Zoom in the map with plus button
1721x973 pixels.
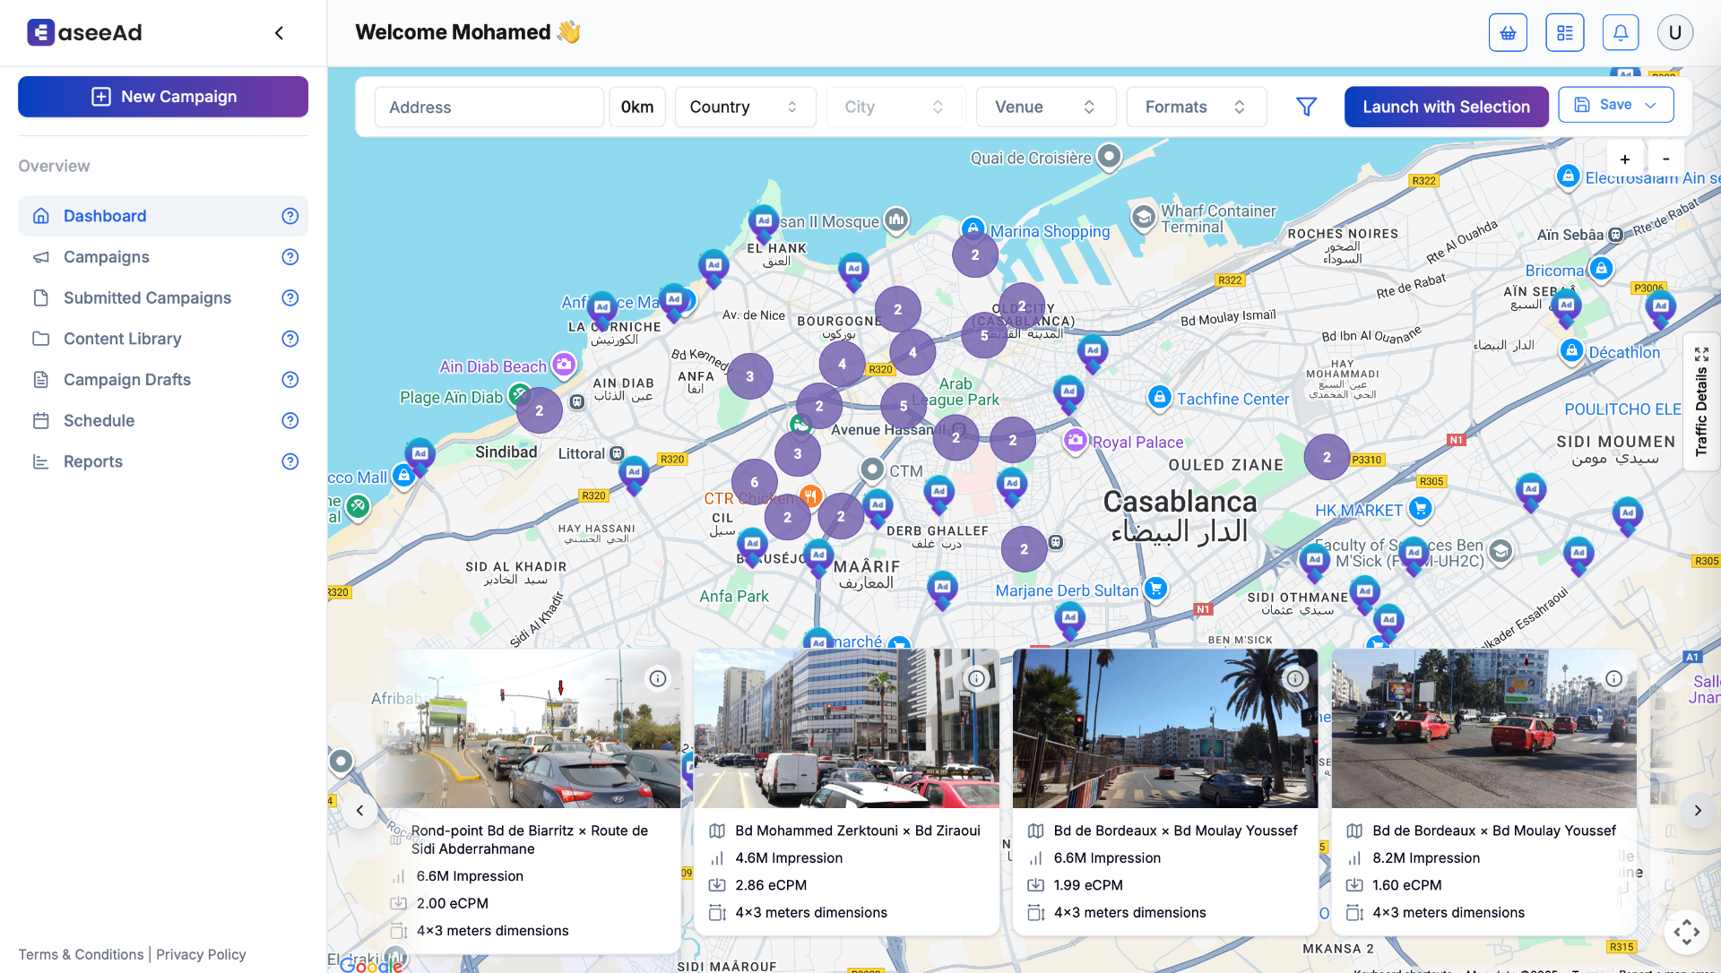[1624, 159]
